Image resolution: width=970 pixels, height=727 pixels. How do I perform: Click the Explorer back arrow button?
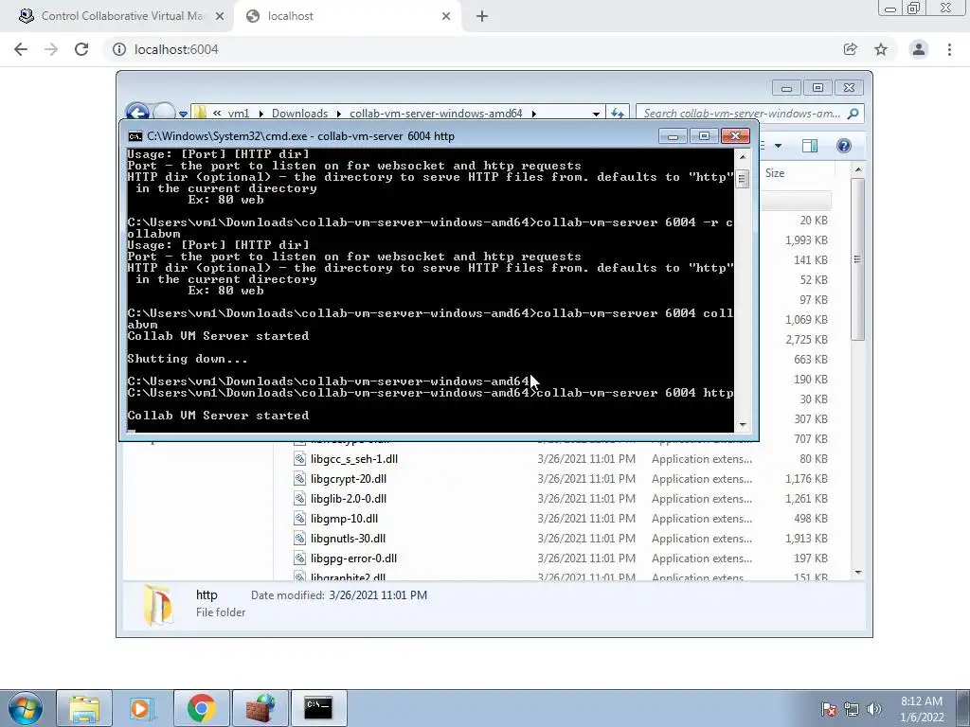tap(137, 112)
